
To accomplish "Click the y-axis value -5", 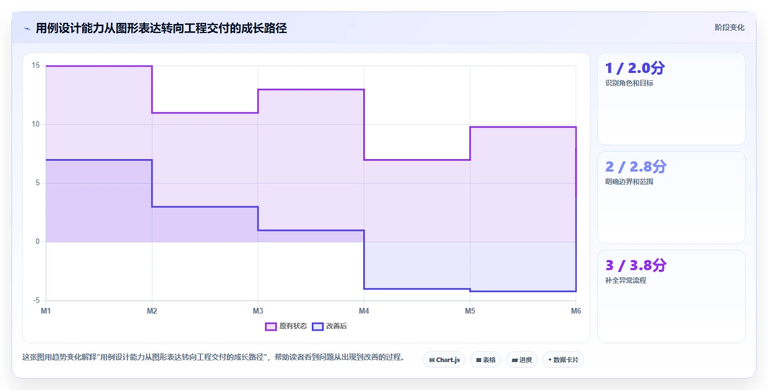I will (37, 300).
